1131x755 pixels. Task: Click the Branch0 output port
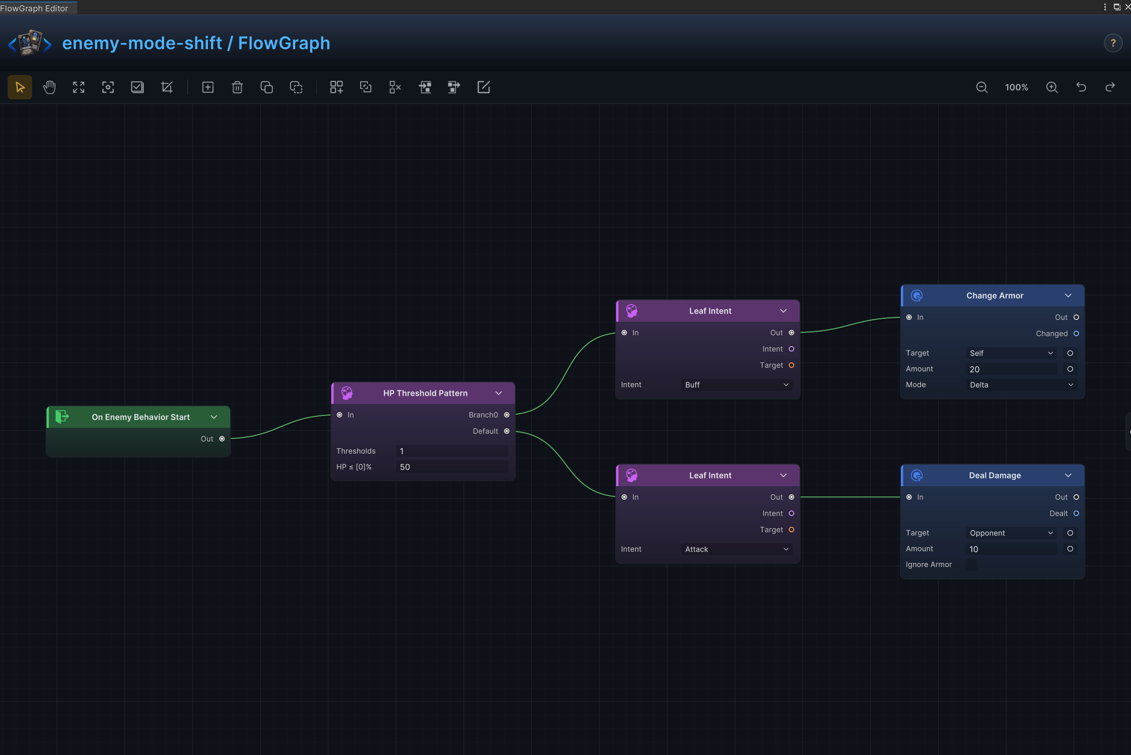click(x=507, y=415)
